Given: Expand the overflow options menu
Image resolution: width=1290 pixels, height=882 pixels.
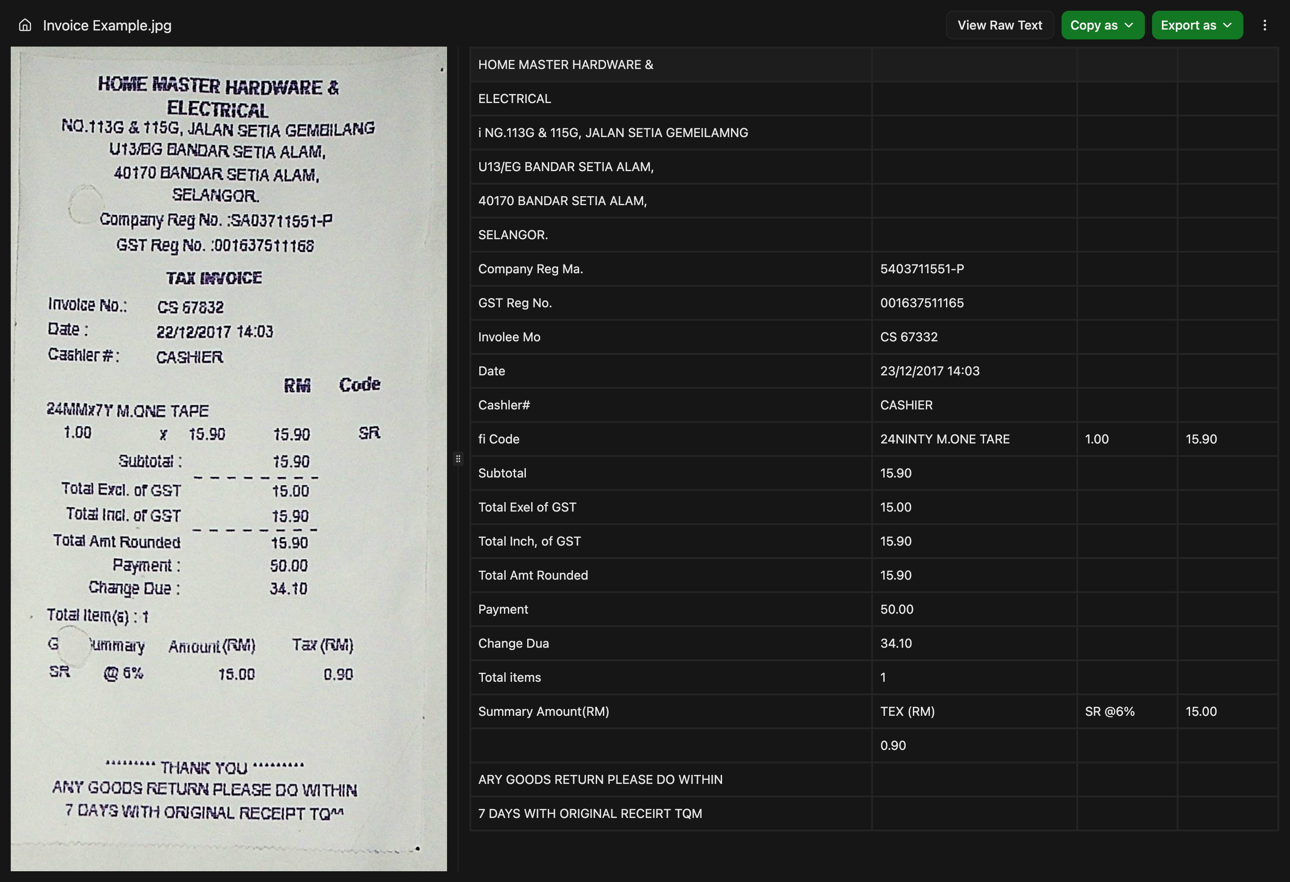Looking at the screenshot, I should 1264,25.
